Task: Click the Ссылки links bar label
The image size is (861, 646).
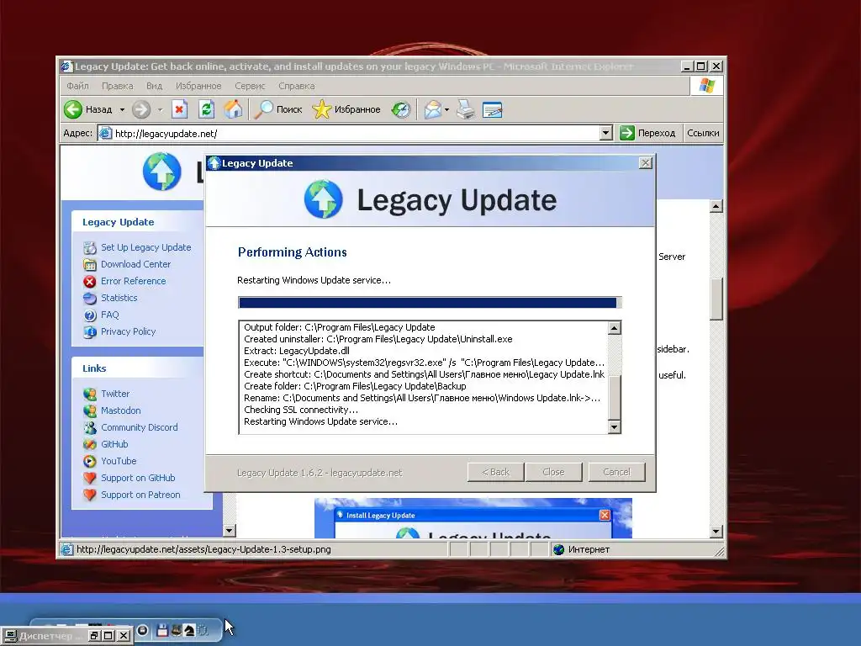Action: (703, 133)
